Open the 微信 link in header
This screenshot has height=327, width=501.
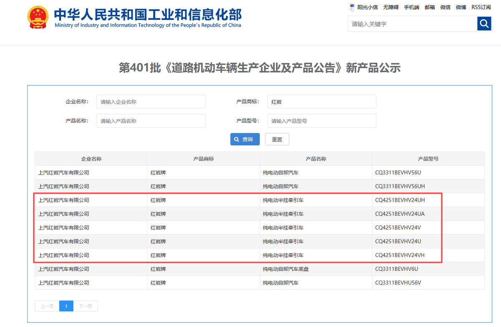445,7
